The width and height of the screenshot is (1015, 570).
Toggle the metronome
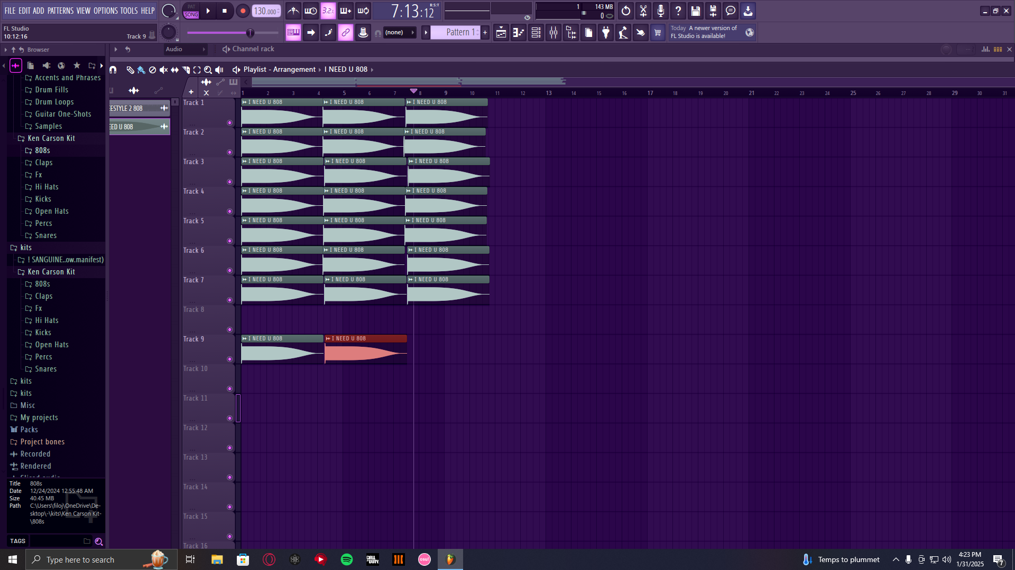coord(293,11)
